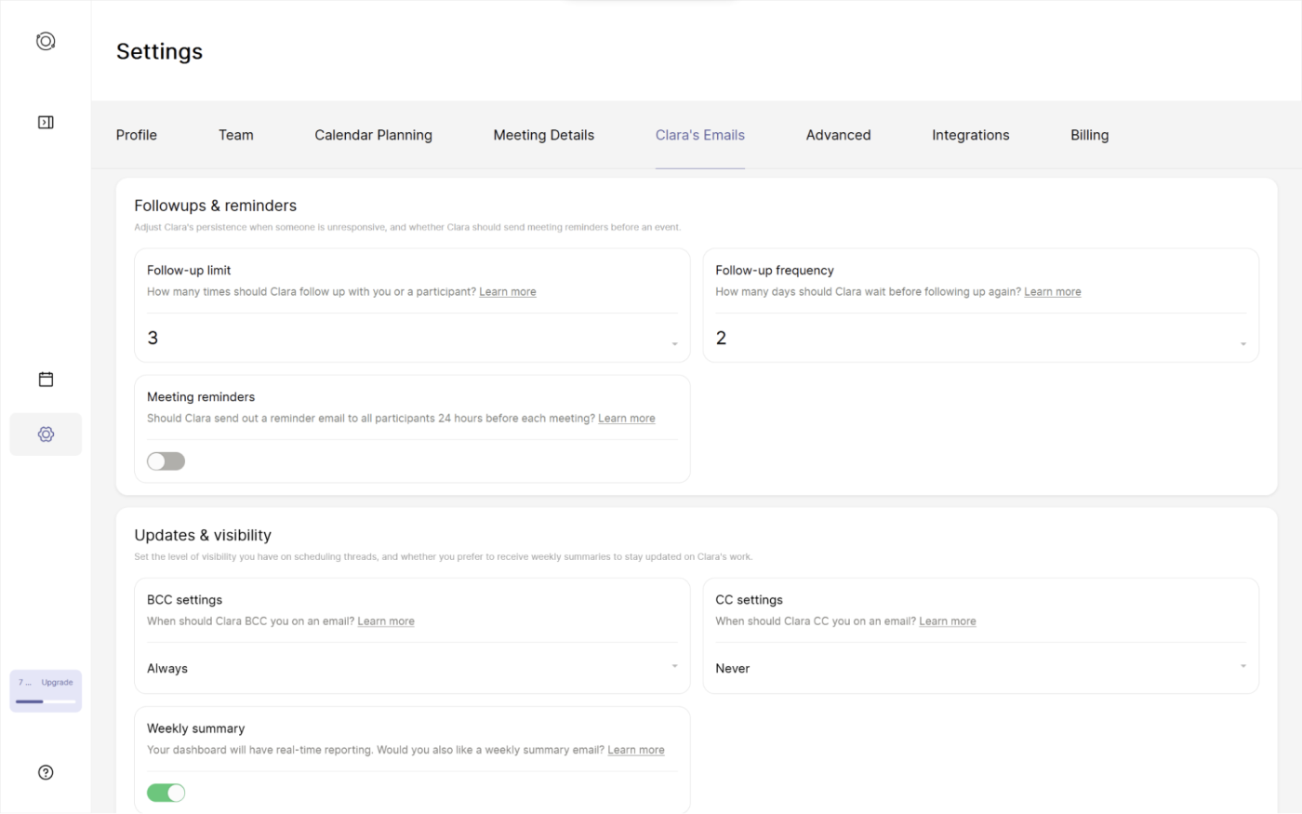Screen dimensions: 1302x814
Task: Open the help question mark icon
Action: [46, 772]
